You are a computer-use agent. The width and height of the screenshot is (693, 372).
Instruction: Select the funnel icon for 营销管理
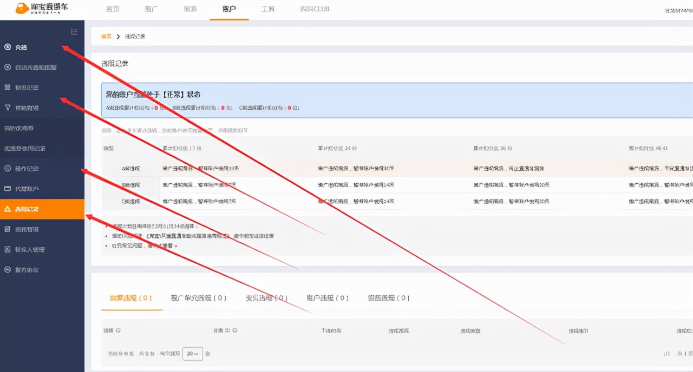coord(8,108)
